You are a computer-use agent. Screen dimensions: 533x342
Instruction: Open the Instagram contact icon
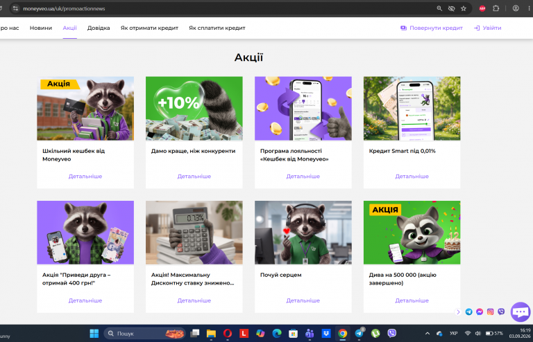(x=490, y=312)
